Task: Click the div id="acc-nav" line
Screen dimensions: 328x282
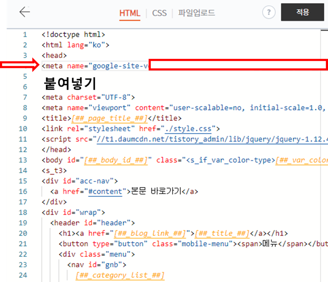Action: point(80,181)
